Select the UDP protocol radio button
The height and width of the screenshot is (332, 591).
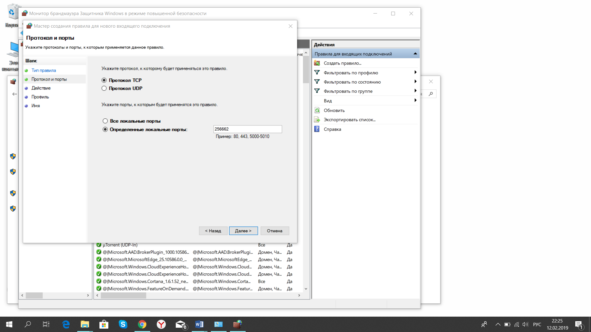point(104,88)
